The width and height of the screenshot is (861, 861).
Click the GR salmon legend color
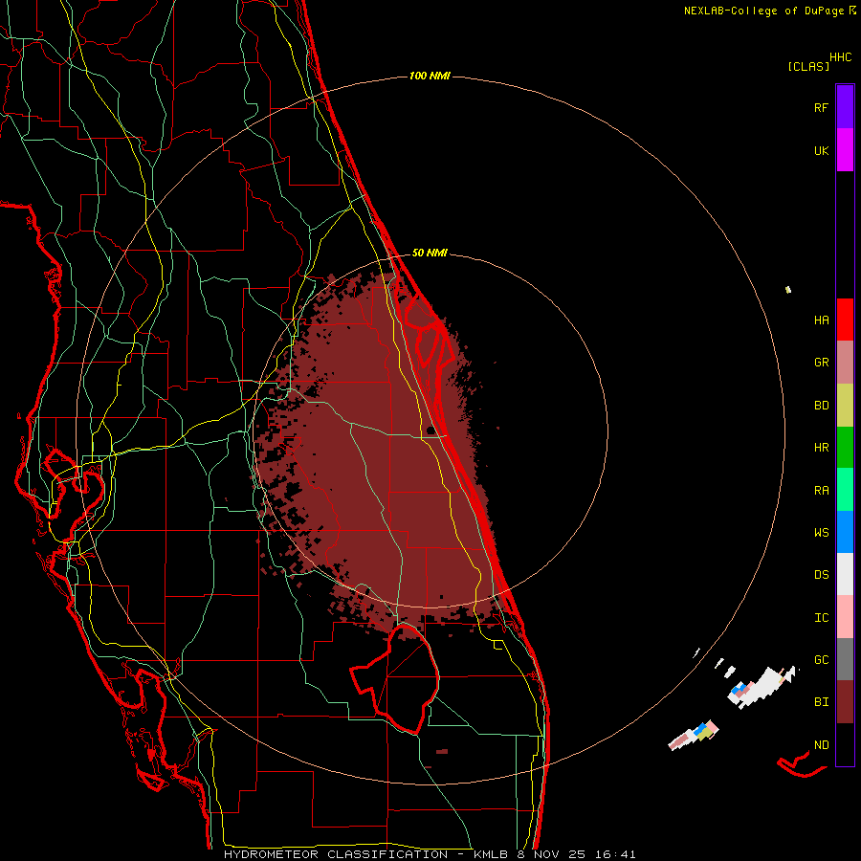pyautogui.click(x=845, y=363)
